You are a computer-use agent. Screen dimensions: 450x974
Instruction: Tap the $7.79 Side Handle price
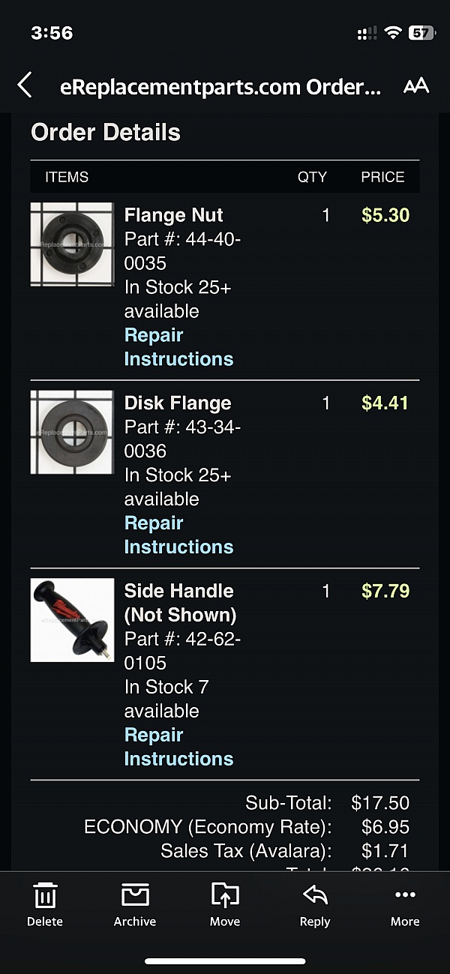[x=385, y=591]
